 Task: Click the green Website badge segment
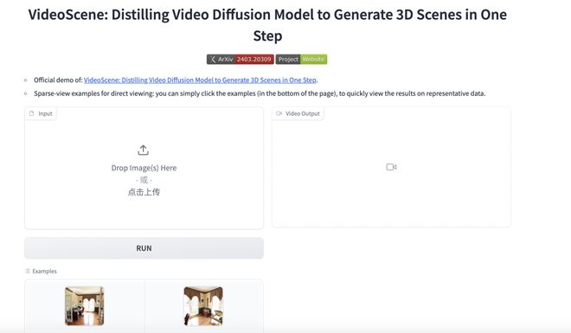coord(313,60)
